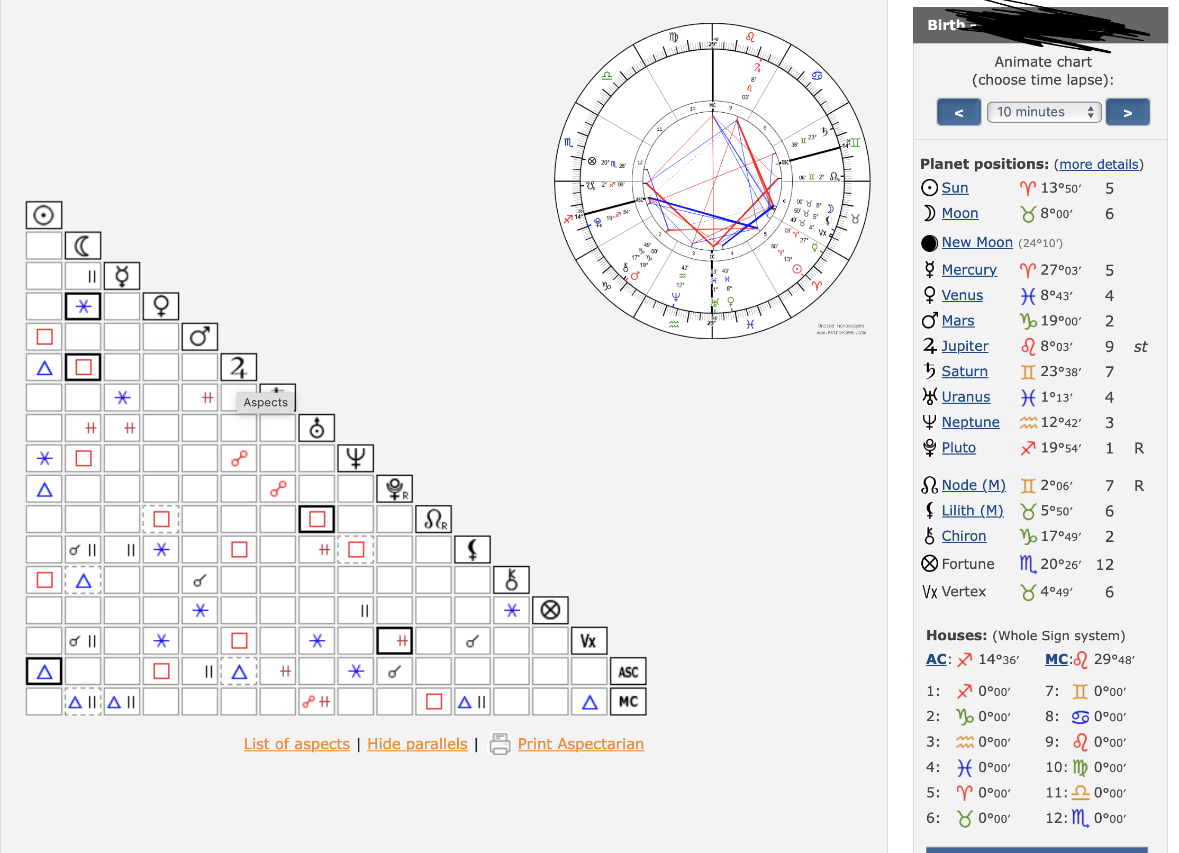Click the Sun symbol in aspect grid
The width and height of the screenshot is (1179, 853).
point(44,215)
